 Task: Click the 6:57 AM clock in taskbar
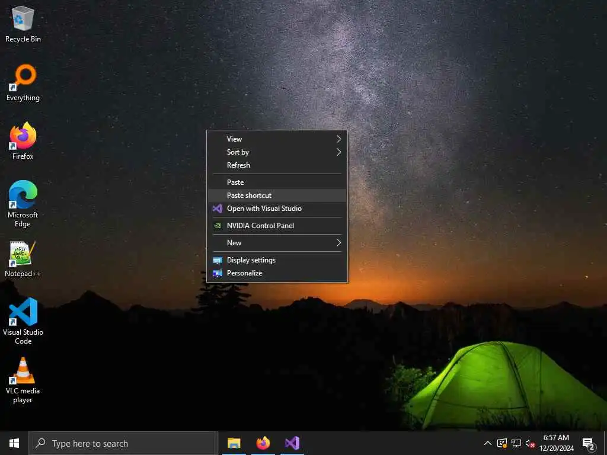tap(556, 438)
